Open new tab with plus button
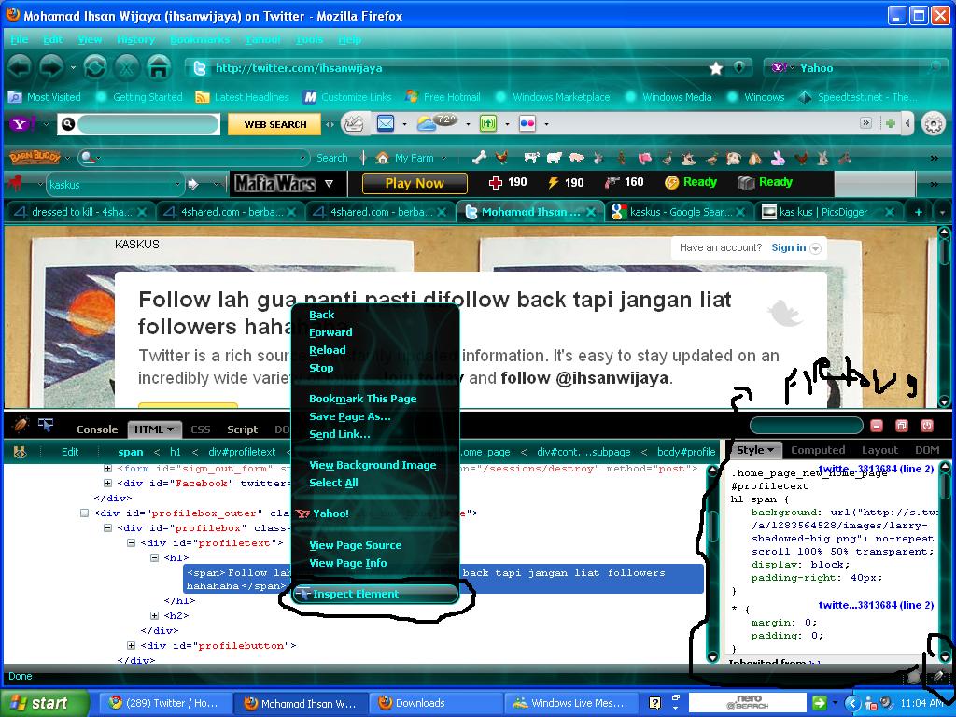The height and width of the screenshot is (717, 956). (x=919, y=212)
